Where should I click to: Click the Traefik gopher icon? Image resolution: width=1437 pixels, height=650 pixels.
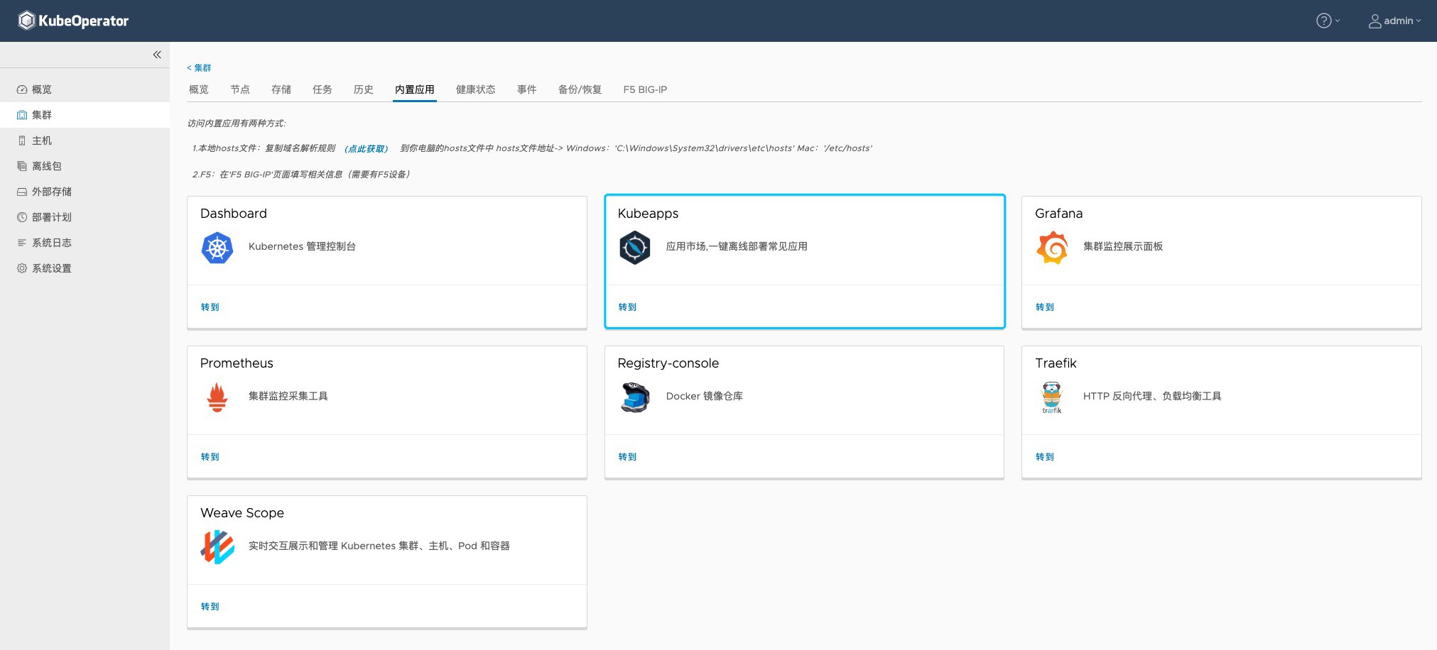(x=1052, y=397)
